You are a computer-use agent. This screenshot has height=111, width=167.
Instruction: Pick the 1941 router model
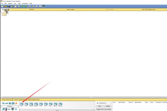pyautogui.click(x=26, y=104)
